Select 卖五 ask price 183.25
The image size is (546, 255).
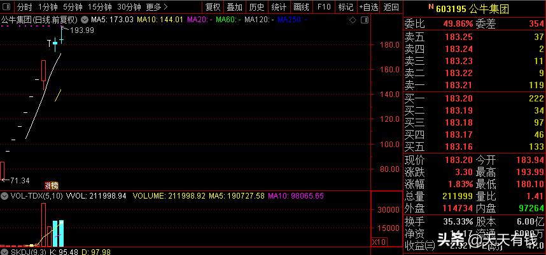[459, 36]
